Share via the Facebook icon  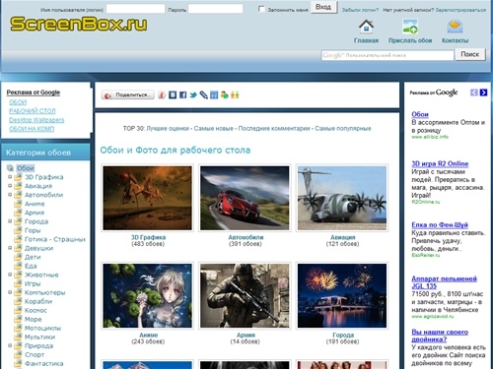click(182, 95)
